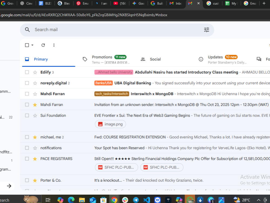Check the notifications email checkbox
The image size is (270, 203).
(x=27, y=148)
